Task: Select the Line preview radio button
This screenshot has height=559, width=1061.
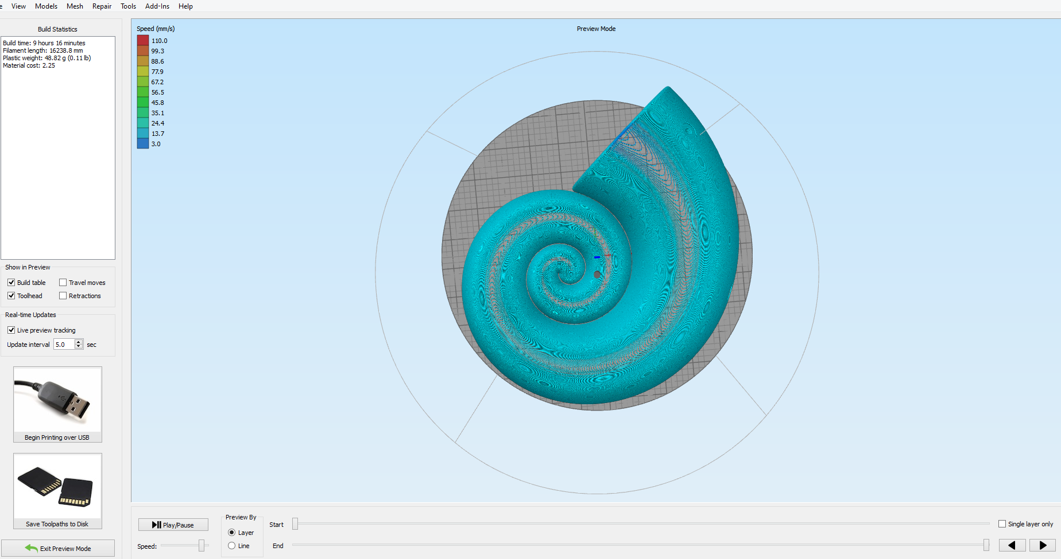Action: pos(232,546)
